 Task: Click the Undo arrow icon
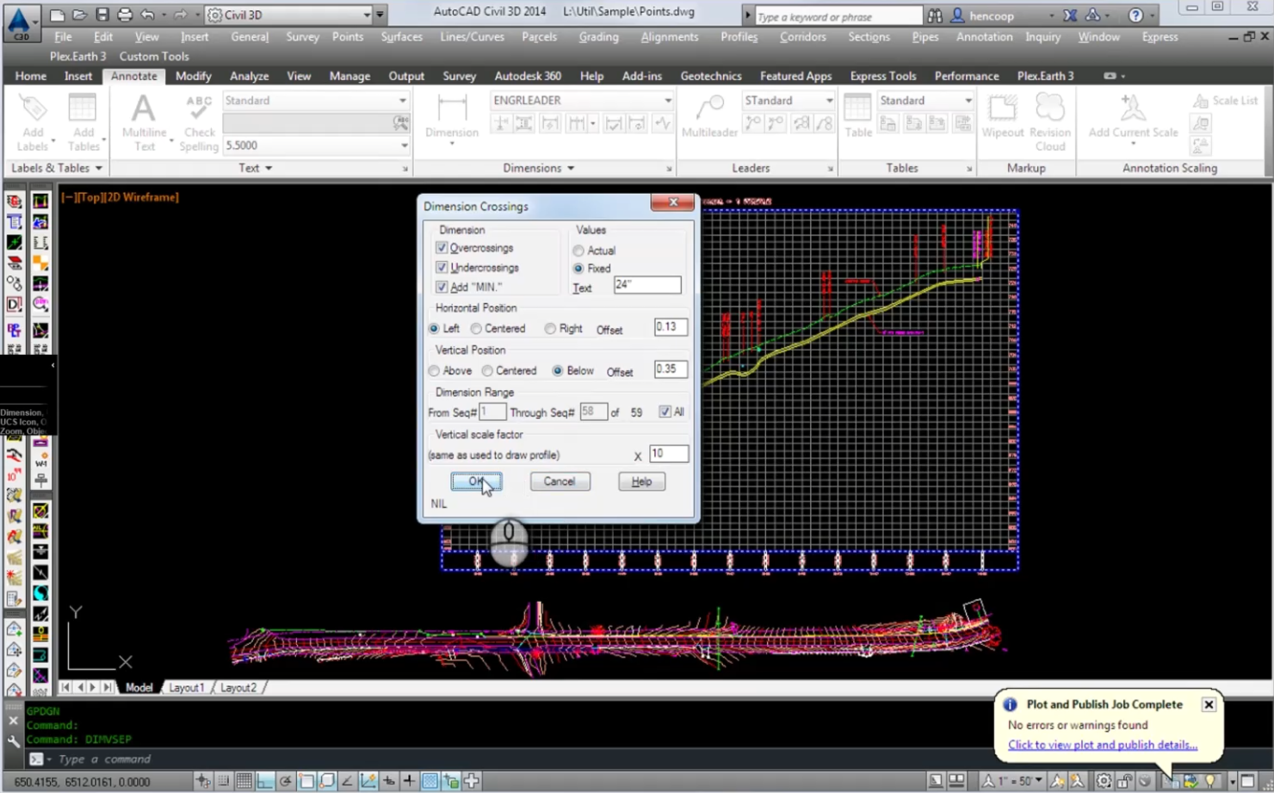pyautogui.click(x=147, y=15)
